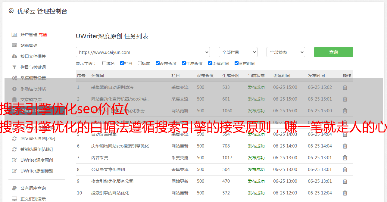Click 文章暂存库 database icon
This screenshot has width=387, height=202.
point(14,100)
